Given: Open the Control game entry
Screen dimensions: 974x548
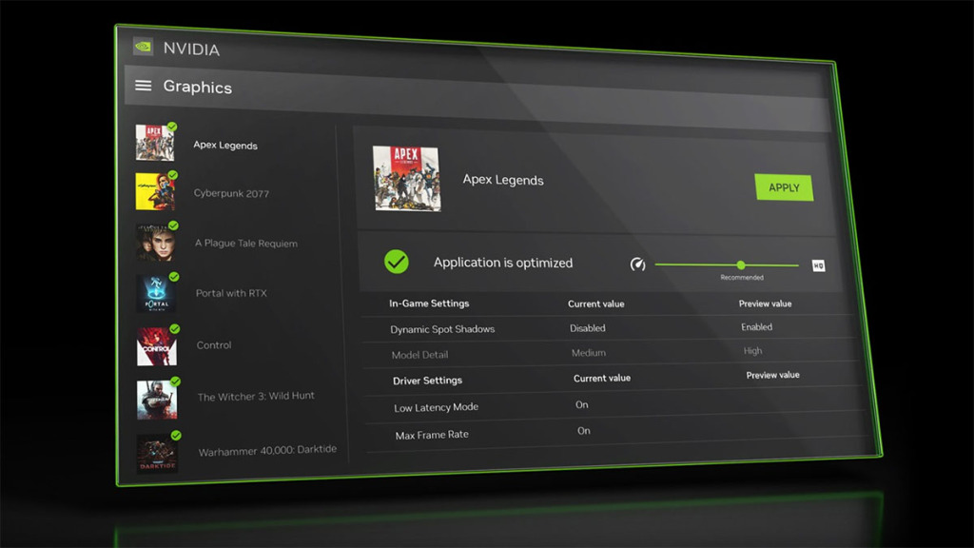Looking at the screenshot, I should 214,344.
